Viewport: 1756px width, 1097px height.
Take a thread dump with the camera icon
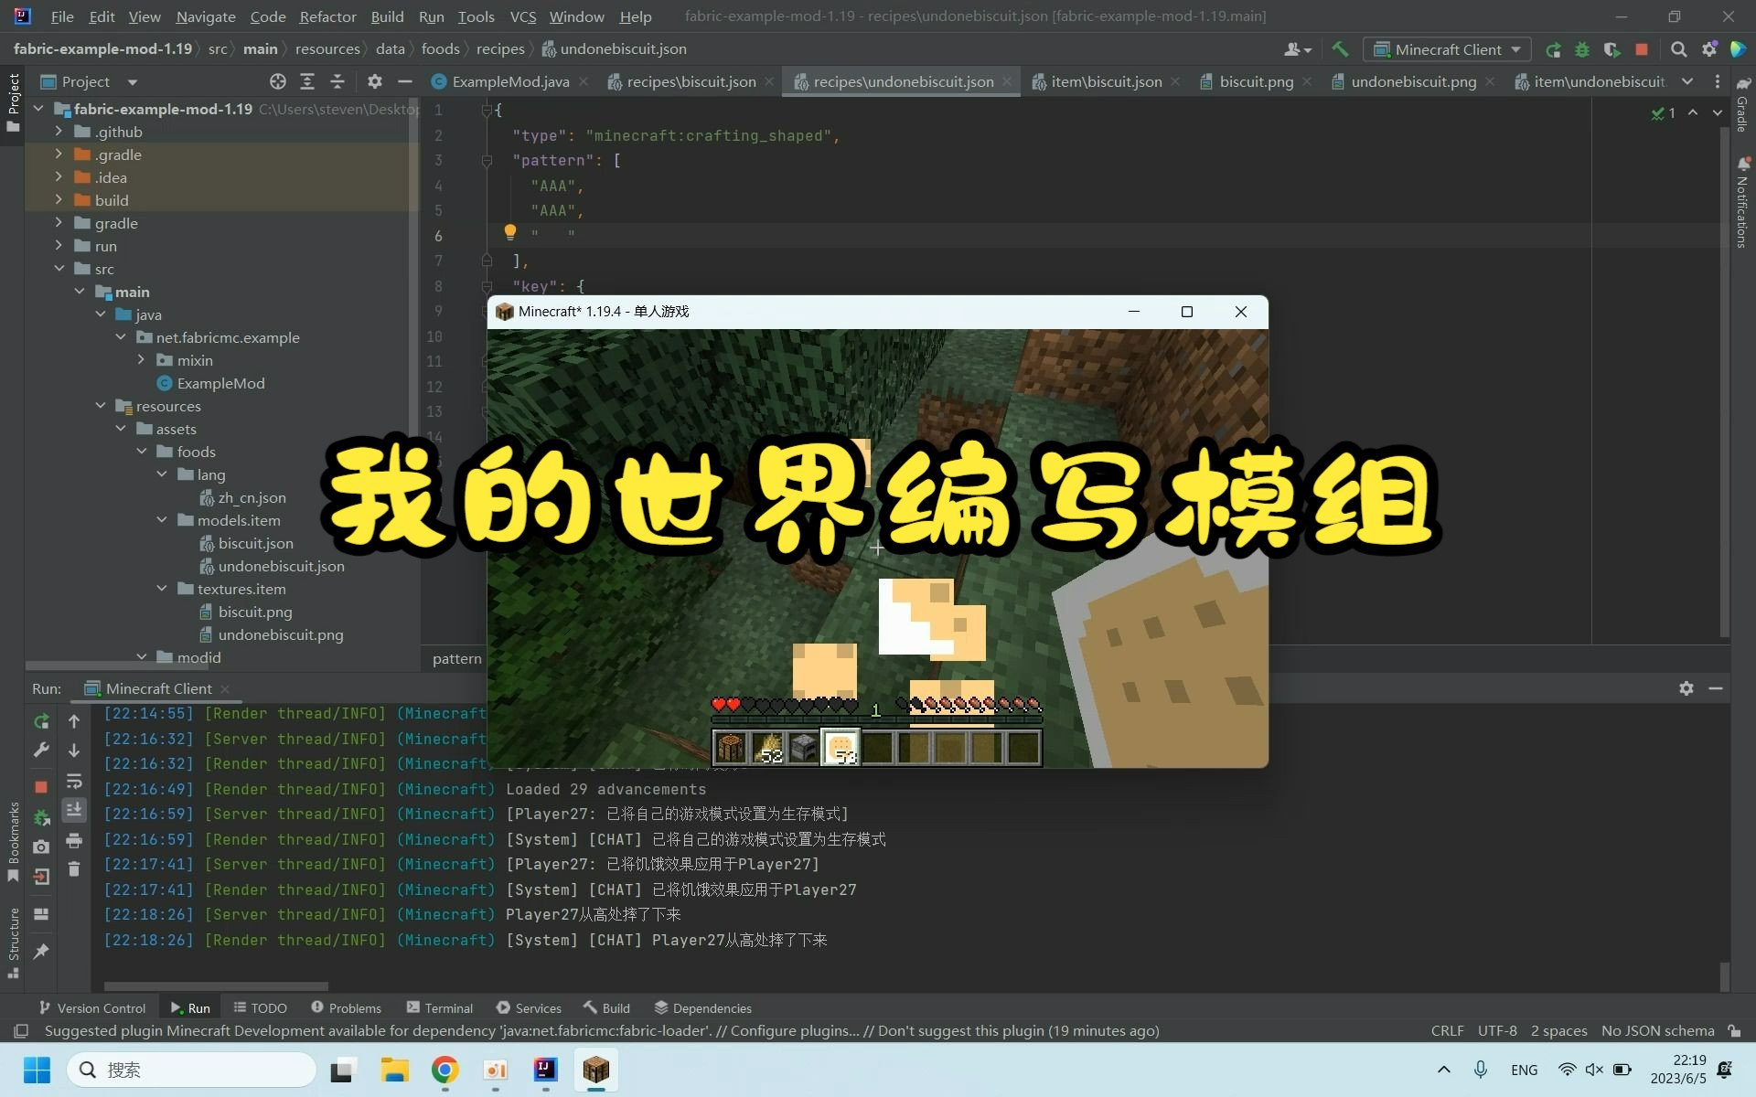pyautogui.click(x=42, y=847)
